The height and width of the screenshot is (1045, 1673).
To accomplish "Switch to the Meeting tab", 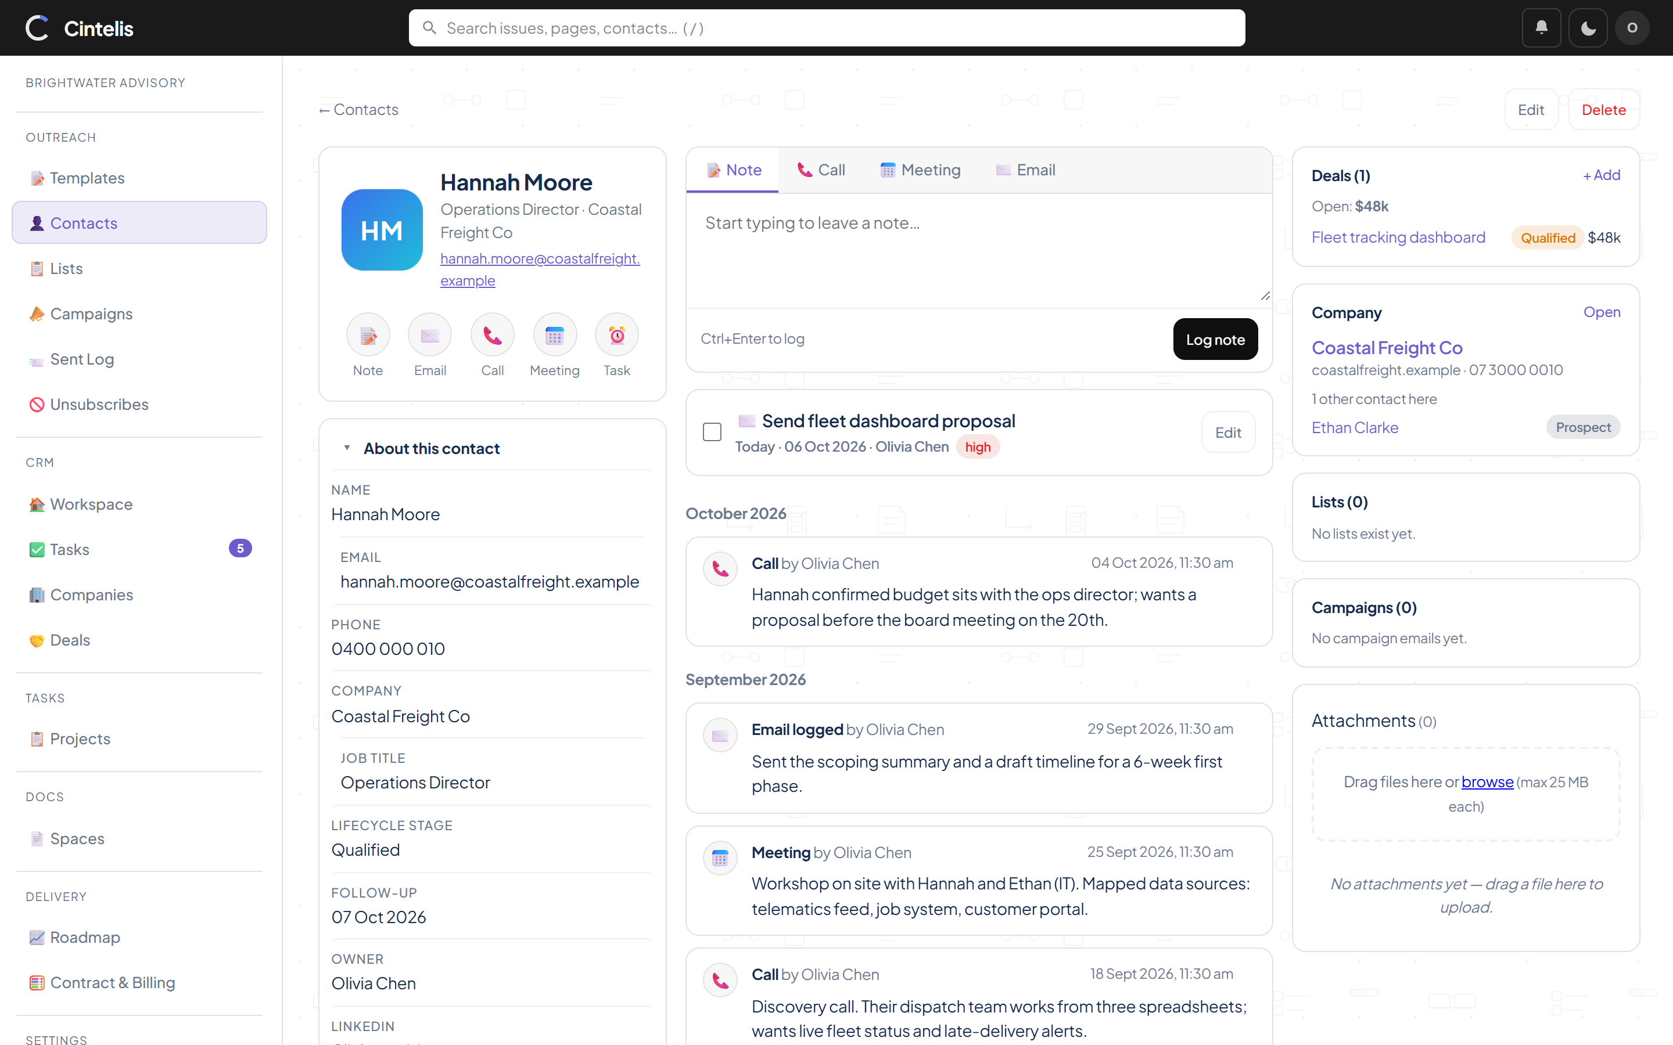I will pyautogui.click(x=920, y=170).
